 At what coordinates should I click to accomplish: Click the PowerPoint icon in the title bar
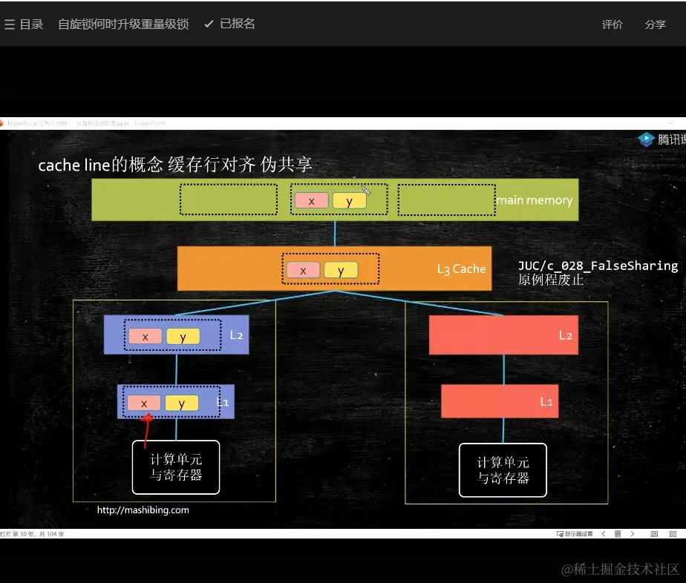click(1, 123)
